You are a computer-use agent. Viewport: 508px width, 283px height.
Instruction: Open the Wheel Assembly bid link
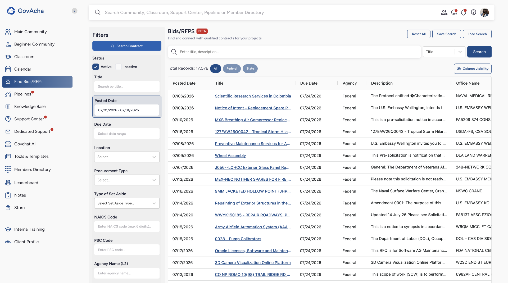230,156
